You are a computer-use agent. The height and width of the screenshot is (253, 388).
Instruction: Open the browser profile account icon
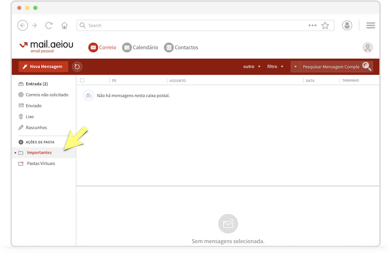(347, 26)
